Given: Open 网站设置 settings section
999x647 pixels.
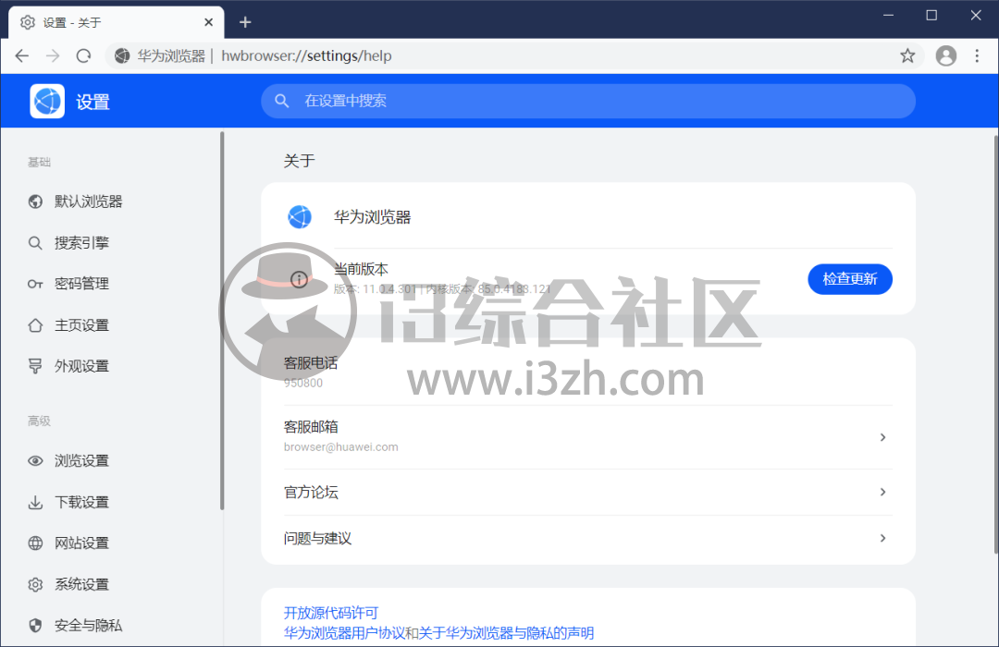Looking at the screenshot, I should [81, 543].
